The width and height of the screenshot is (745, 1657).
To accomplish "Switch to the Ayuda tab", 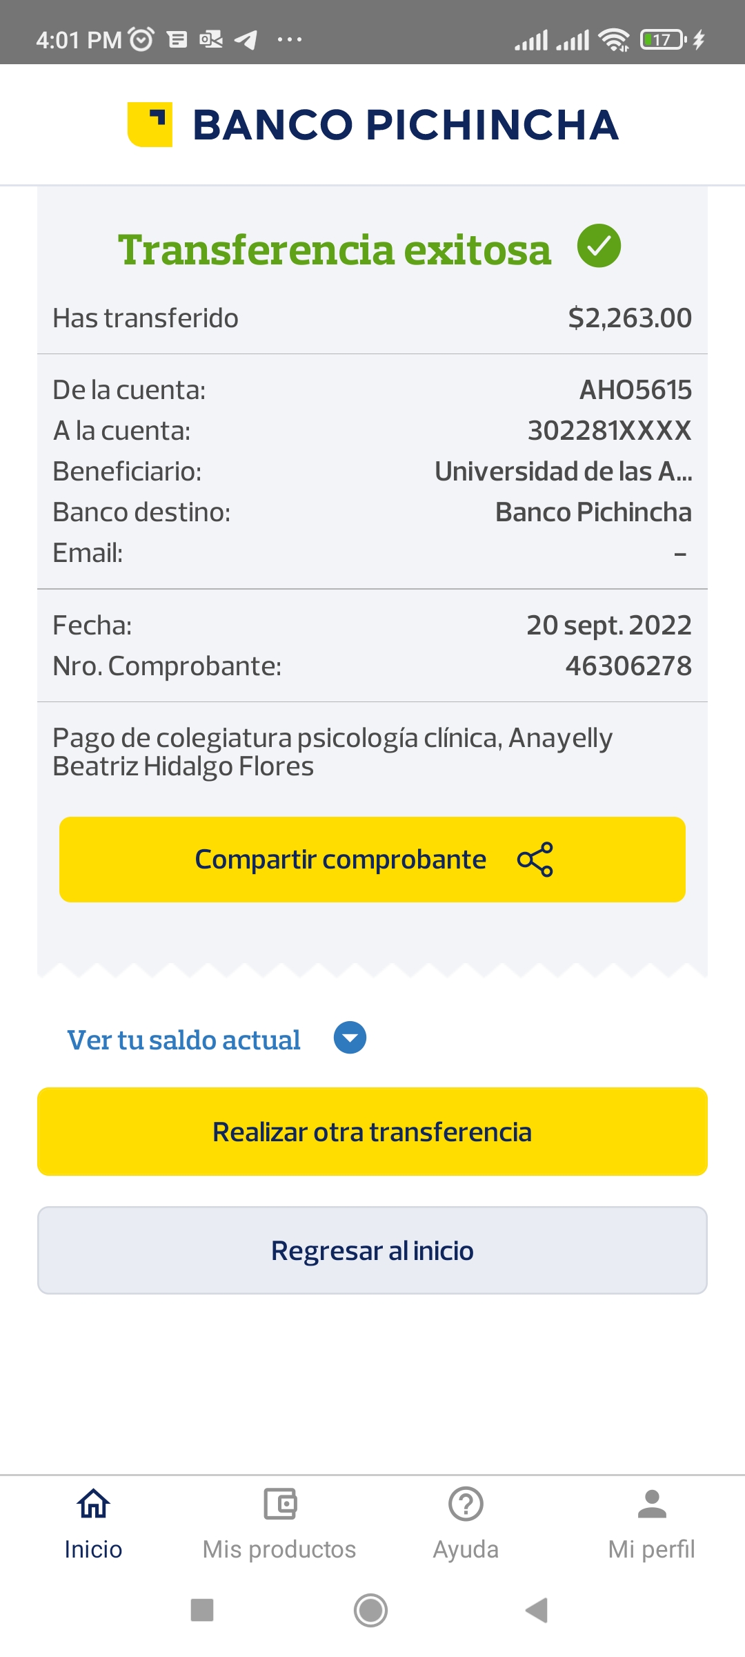I will 466,1549.
